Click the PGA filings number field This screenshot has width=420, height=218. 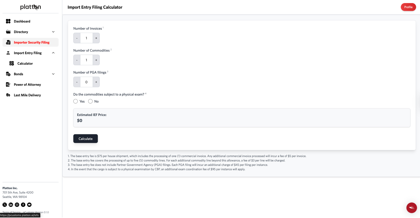point(86,82)
